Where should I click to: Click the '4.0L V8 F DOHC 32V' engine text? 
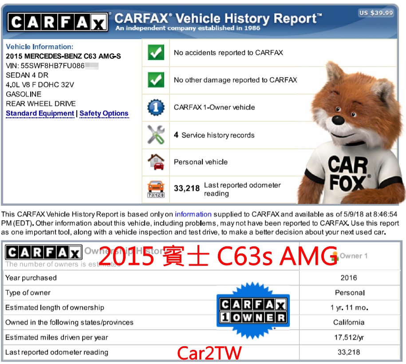pos(40,85)
